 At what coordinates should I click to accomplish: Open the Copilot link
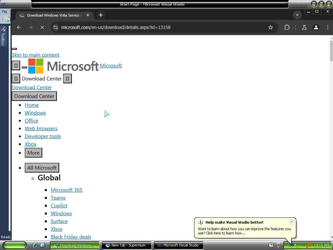(x=59, y=206)
